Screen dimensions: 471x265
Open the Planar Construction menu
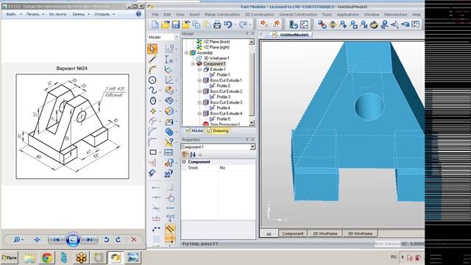pyautogui.click(x=222, y=15)
